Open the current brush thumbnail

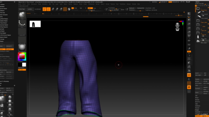pyautogui.click(x=22, y=15)
